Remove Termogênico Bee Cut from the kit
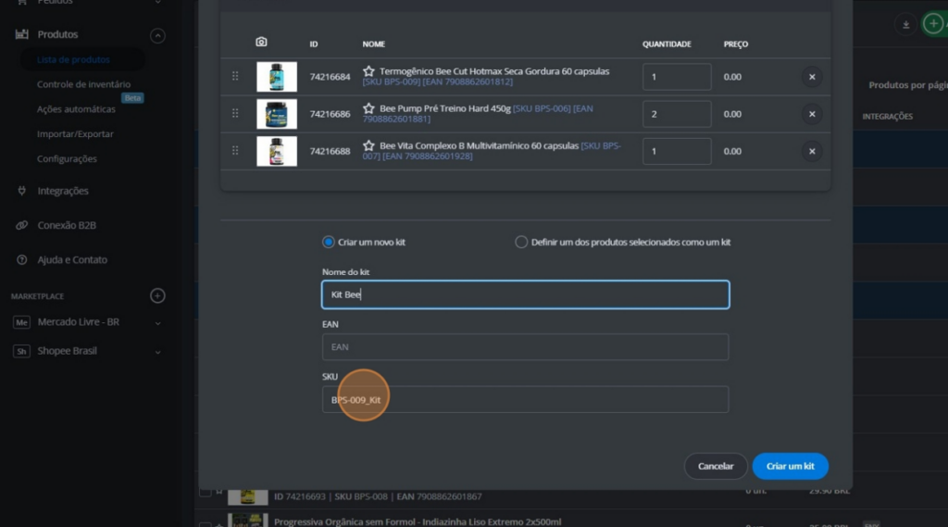Viewport: 948px width, 527px height. click(812, 77)
